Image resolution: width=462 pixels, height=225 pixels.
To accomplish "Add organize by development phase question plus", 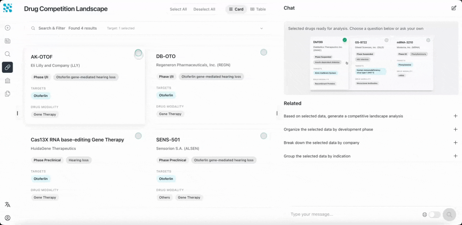I will click(455, 129).
